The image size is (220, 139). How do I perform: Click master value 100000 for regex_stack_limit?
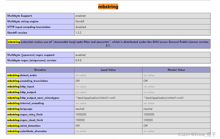pyautogui.click(x=148, y=120)
